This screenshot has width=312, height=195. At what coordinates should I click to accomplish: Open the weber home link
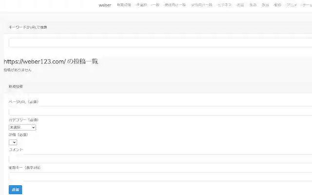tap(105, 5)
